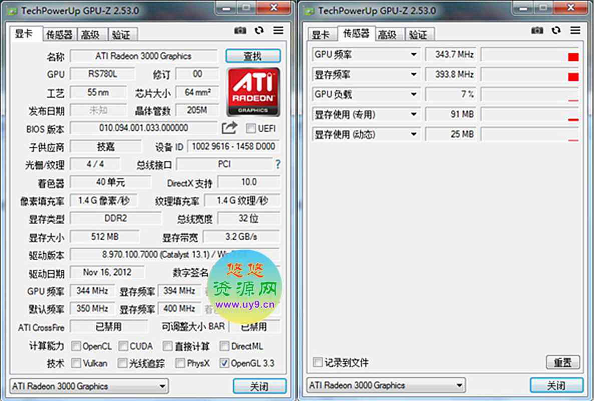Click refresh icon in right sensor window

click(556, 30)
